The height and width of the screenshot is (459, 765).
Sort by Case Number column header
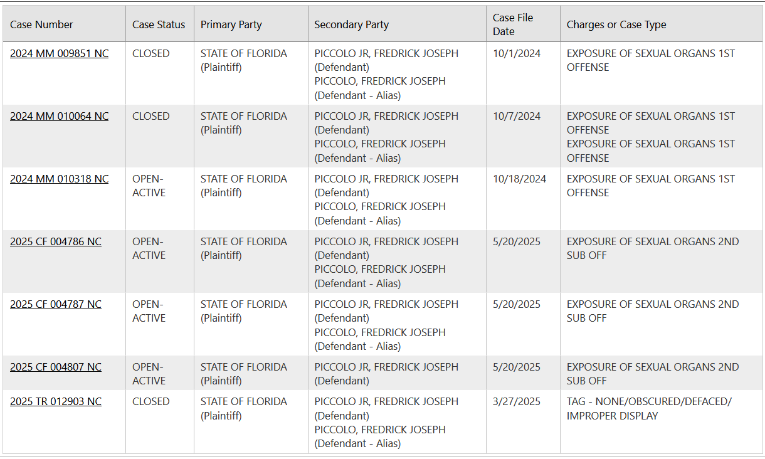tap(41, 25)
